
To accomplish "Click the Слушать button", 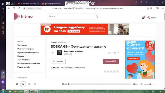I will point(58,61).
